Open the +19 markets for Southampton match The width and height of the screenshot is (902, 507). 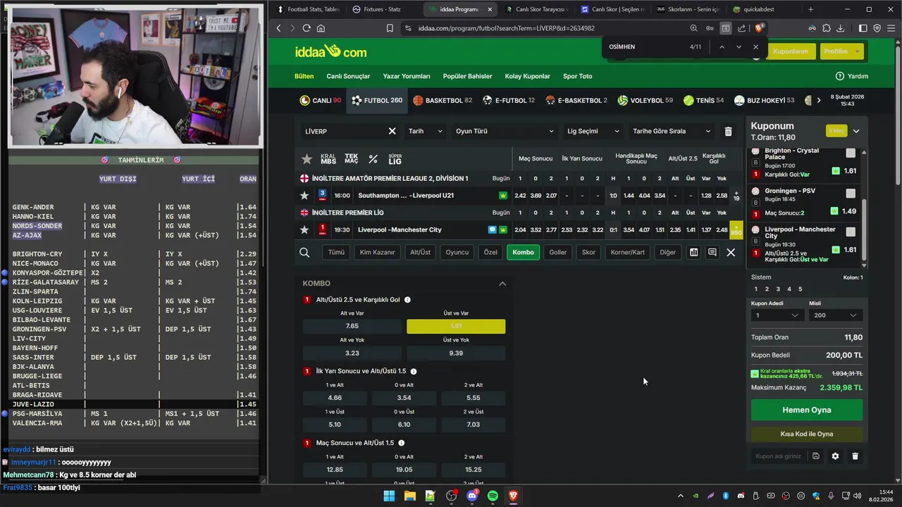pyautogui.click(x=736, y=195)
